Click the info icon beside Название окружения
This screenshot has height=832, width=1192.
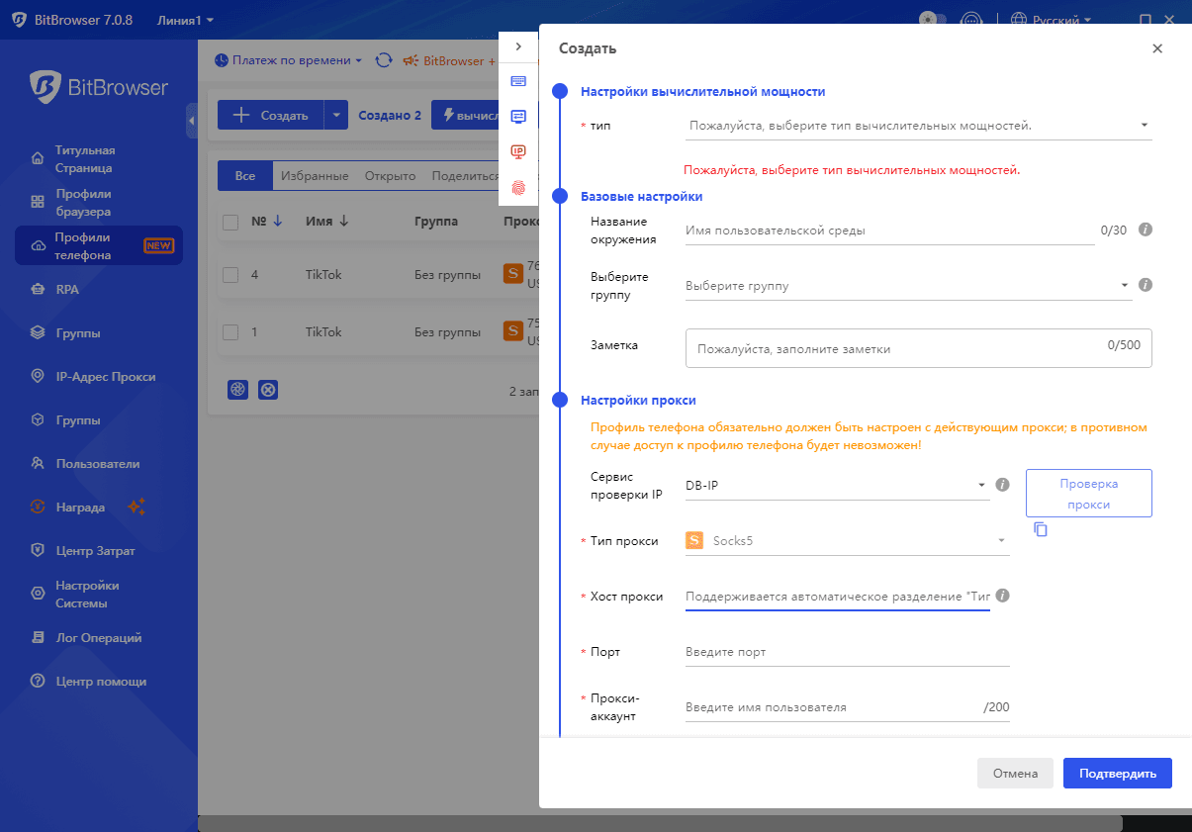point(1146,230)
